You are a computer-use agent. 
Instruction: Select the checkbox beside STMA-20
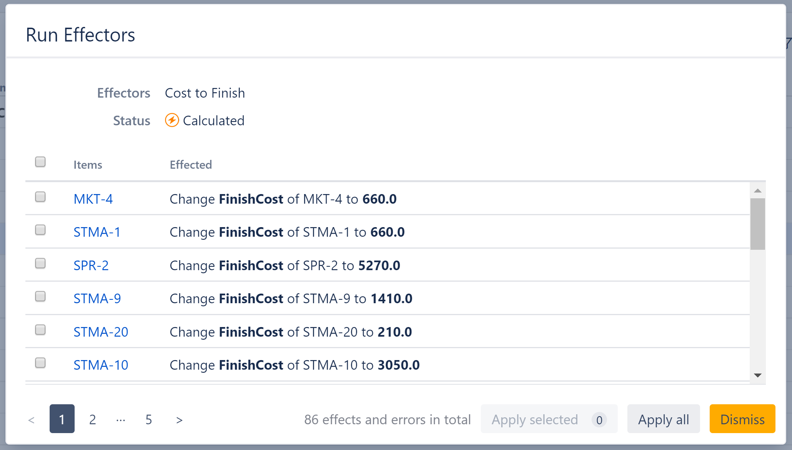tap(40, 330)
